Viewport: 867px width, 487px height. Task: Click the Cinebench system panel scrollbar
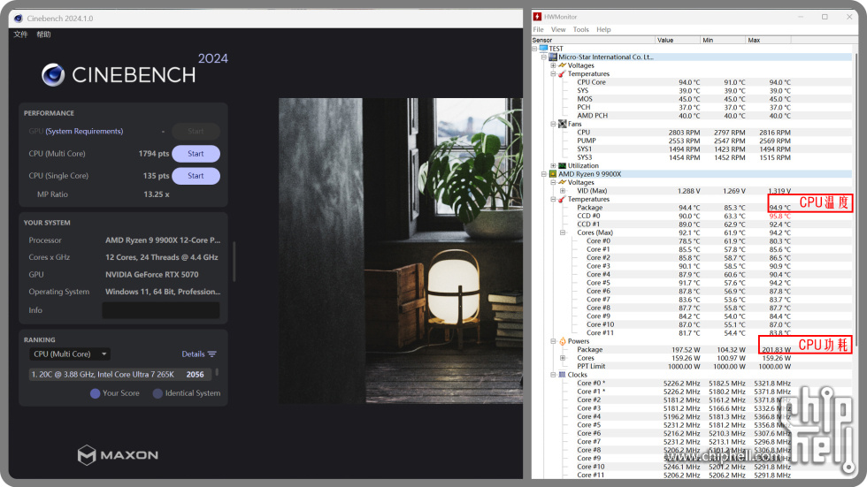(234, 262)
